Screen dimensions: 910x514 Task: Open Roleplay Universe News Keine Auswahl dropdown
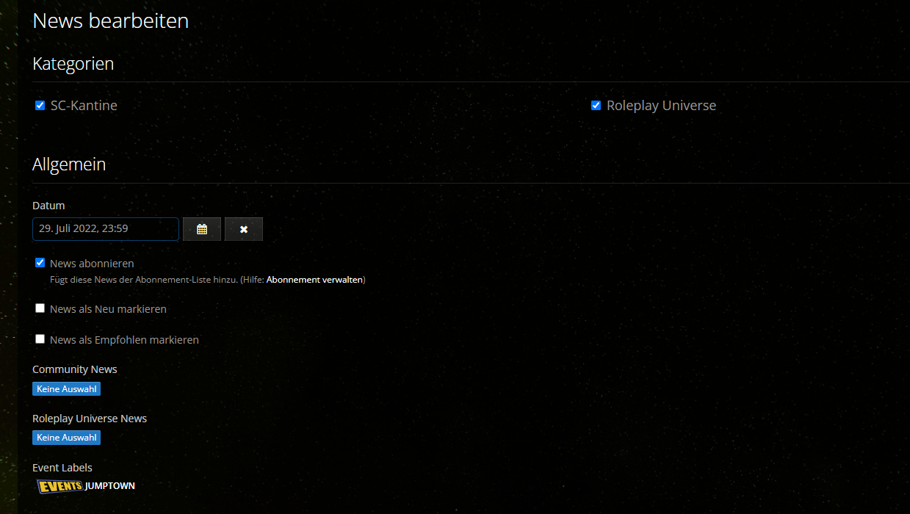coord(66,438)
